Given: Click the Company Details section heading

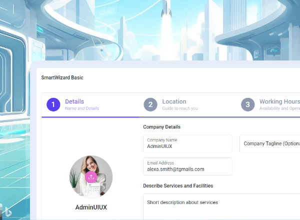Looking at the screenshot, I should click(161, 127).
